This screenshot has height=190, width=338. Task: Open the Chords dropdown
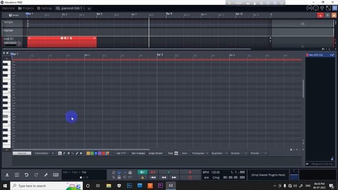258,154
